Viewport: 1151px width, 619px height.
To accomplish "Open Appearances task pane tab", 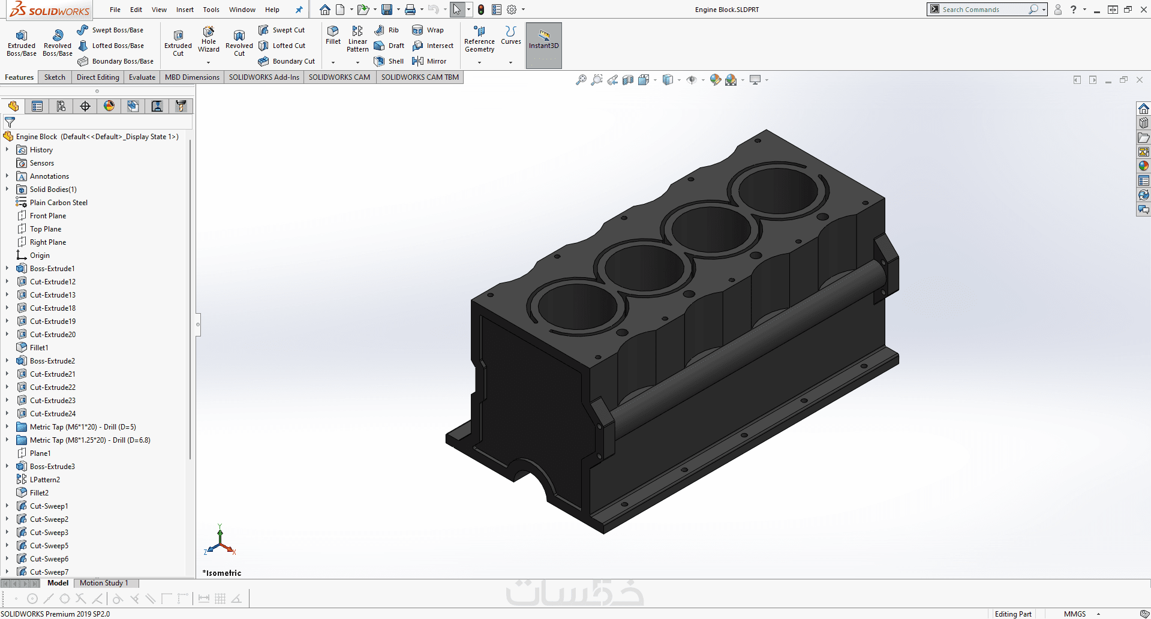I will click(1144, 166).
